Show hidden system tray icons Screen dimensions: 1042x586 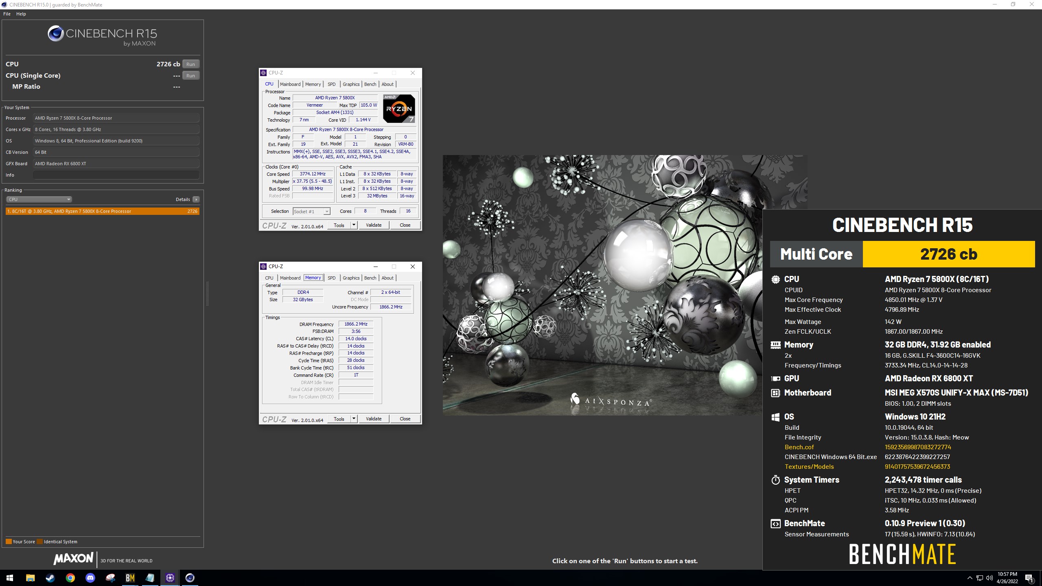(970, 578)
